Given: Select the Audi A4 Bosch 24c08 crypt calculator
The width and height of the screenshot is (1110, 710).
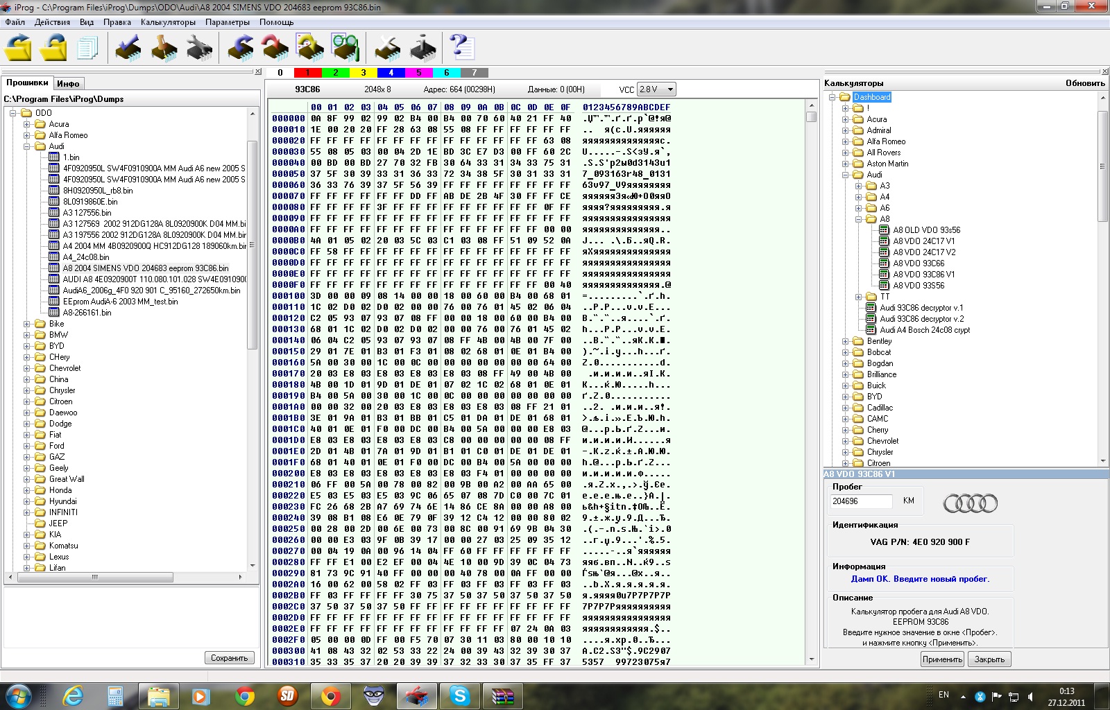Looking at the screenshot, I should (925, 330).
